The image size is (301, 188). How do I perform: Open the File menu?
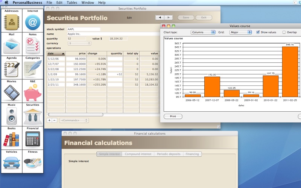click(x=49, y=3)
